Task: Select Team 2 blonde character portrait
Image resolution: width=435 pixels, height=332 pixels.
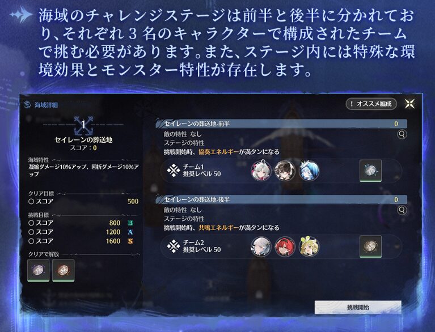Action: tap(309, 246)
